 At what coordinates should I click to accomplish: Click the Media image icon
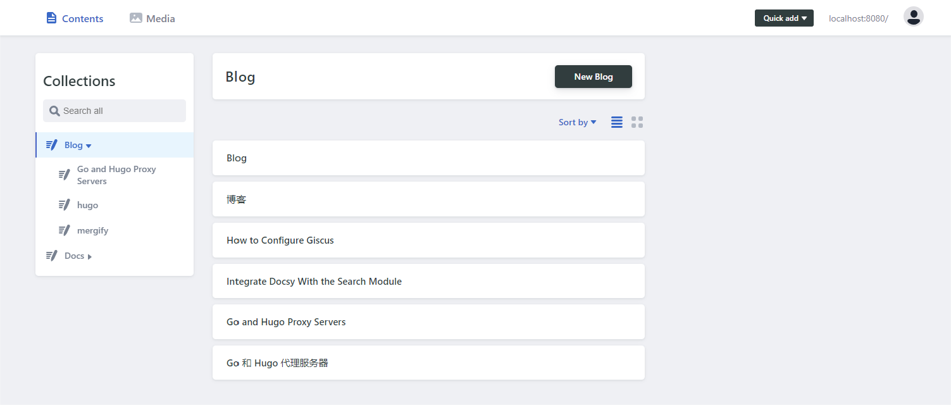136,18
